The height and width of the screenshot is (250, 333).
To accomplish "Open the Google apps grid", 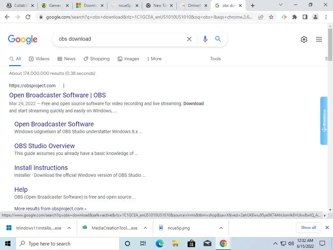I will coord(319,39).
